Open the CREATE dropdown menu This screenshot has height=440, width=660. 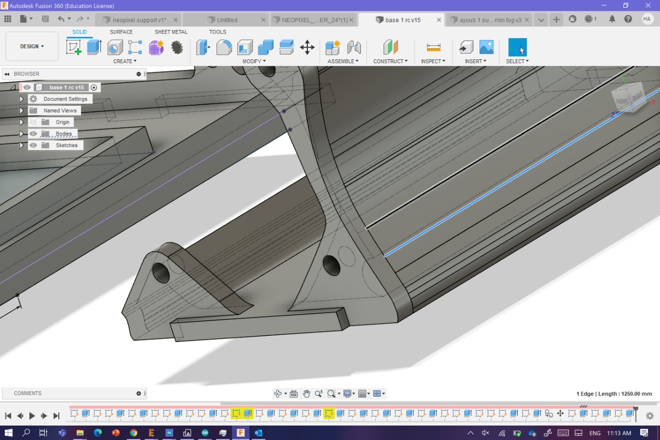point(125,61)
